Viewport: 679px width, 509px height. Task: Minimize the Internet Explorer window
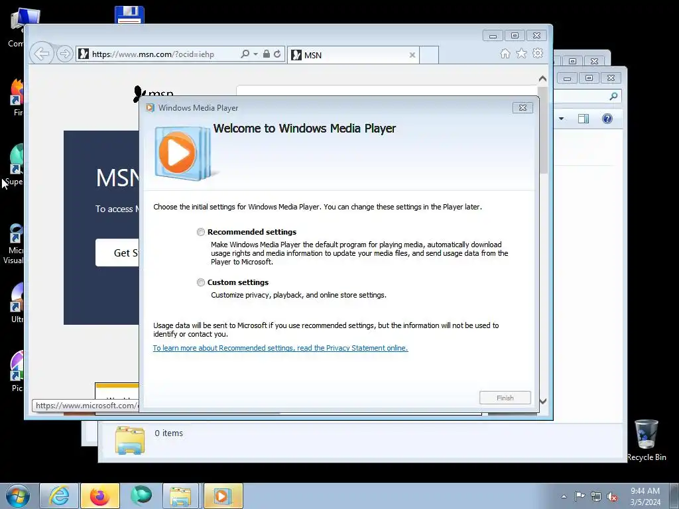(x=493, y=36)
